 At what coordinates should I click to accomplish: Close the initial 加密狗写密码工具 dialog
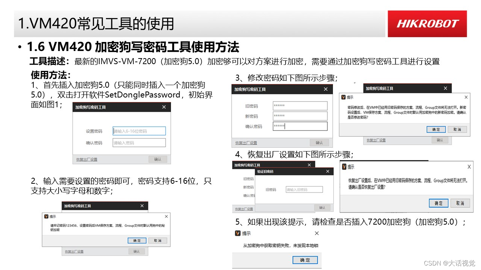pos(163,107)
